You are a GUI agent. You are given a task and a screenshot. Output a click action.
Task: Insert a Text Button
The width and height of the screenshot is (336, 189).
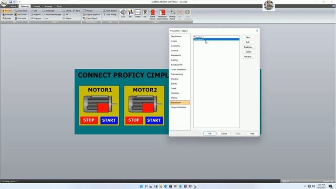tap(110, 10)
